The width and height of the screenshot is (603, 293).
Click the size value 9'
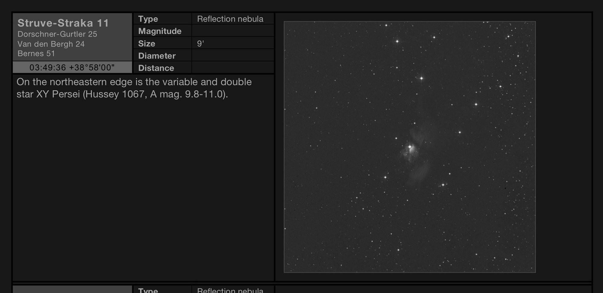pyautogui.click(x=200, y=43)
